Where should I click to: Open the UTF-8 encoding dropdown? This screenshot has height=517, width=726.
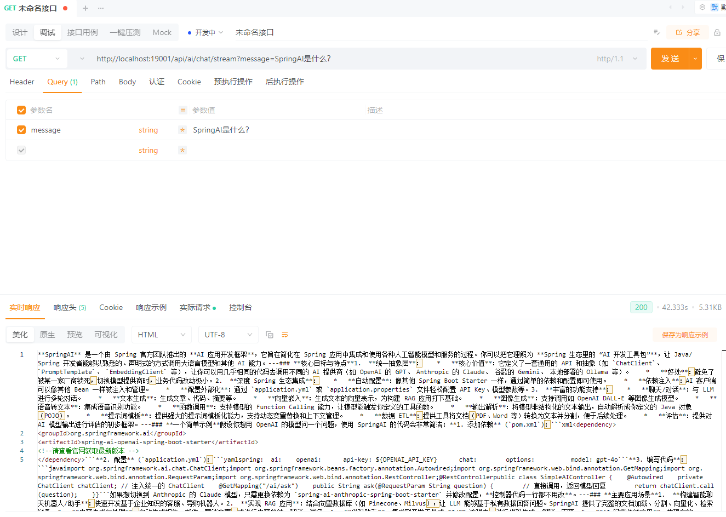coord(228,335)
